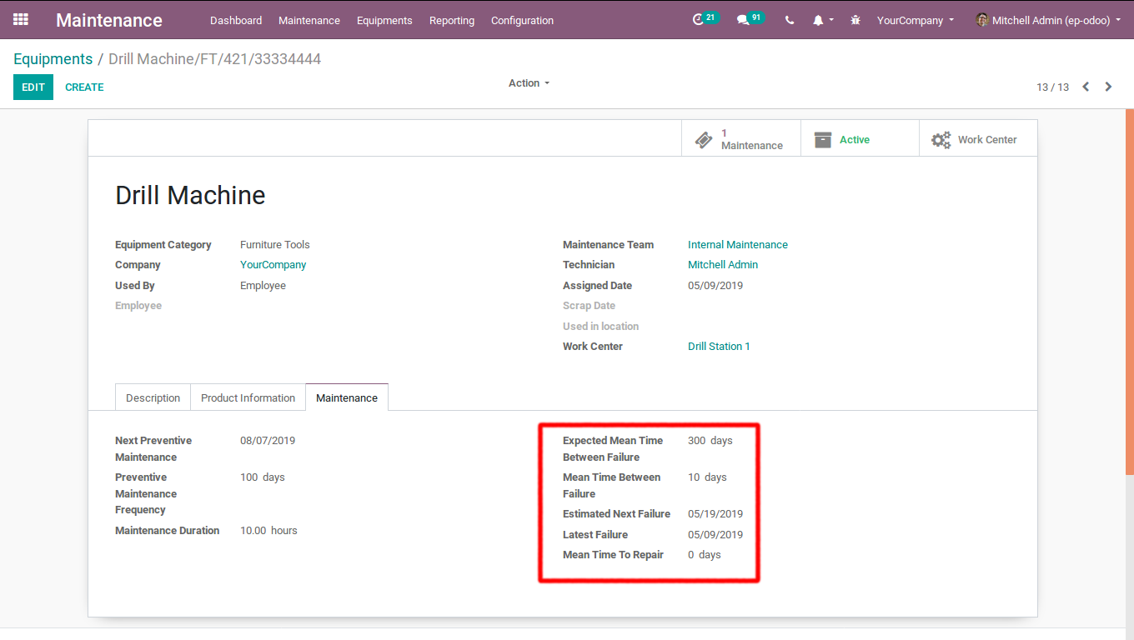This screenshot has height=640, width=1134.
Task: Open the apps grid menu icon
Action: click(x=21, y=19)
